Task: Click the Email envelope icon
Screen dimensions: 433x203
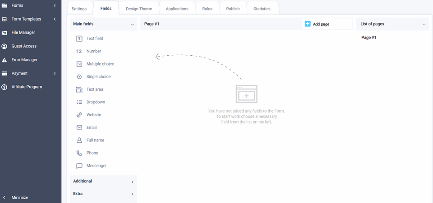Action: coord(79,128)
